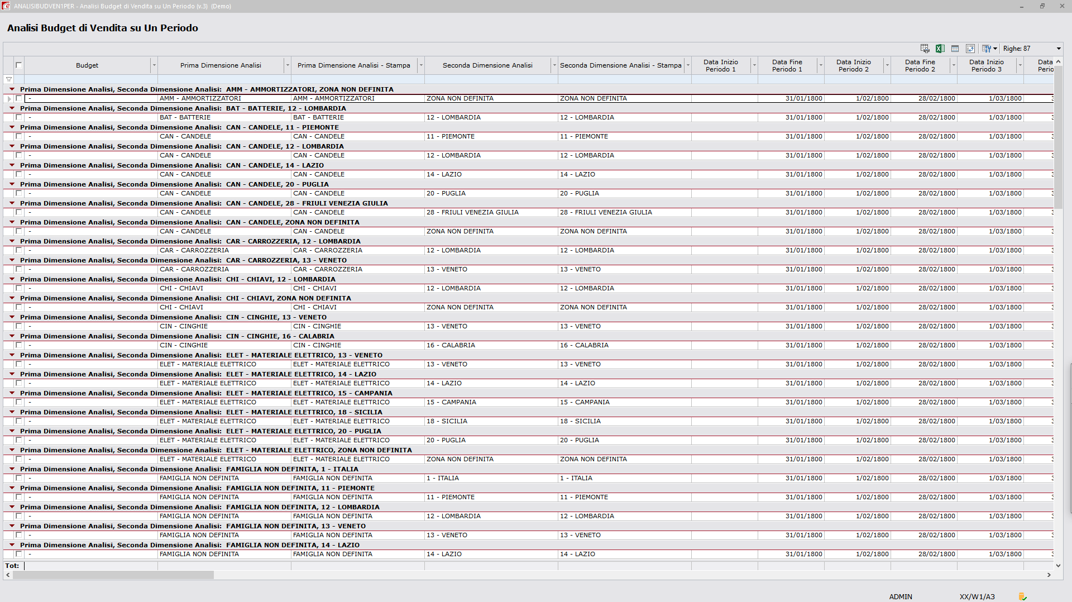Export the grid to Excel
The height and width of the screenshot is (602, 1072).
pyautogui.click(x=940, y=49)
